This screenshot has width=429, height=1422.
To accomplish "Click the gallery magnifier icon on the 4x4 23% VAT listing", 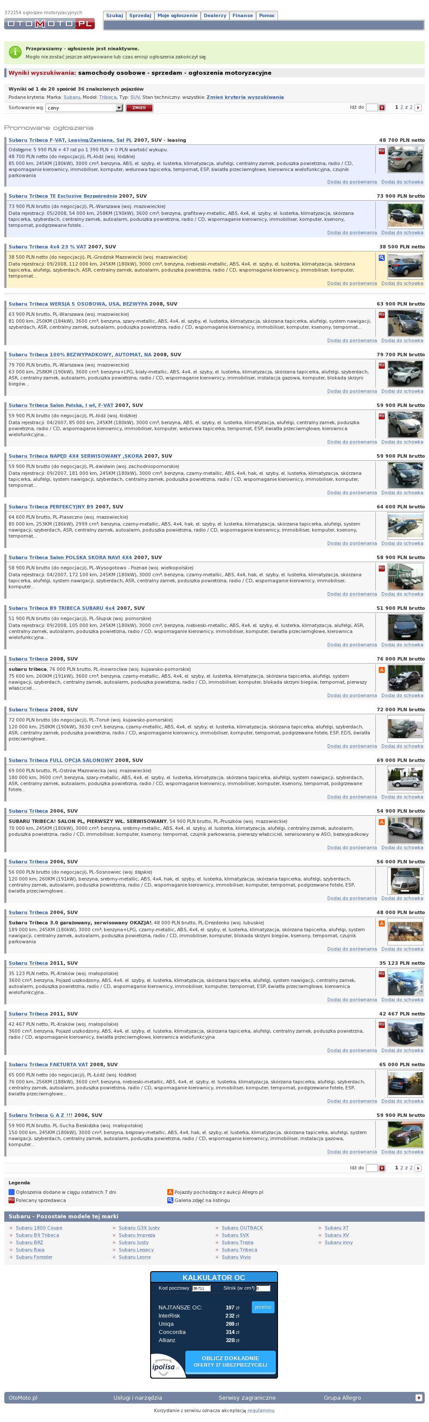I will pos(381,258).
